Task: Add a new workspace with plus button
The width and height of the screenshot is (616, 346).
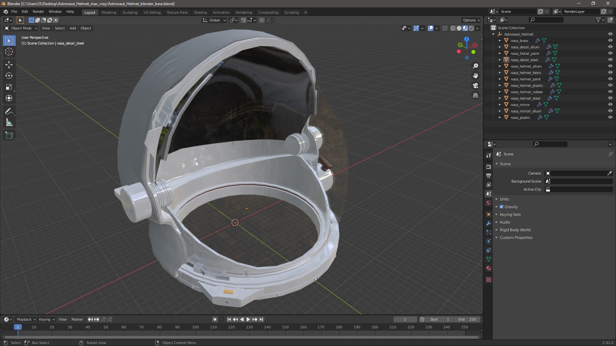Action: tap(305, 12)
